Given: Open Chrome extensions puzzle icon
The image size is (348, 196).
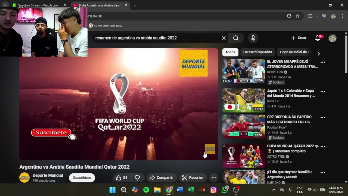Looking at the screenshot, I should point(310,16).
